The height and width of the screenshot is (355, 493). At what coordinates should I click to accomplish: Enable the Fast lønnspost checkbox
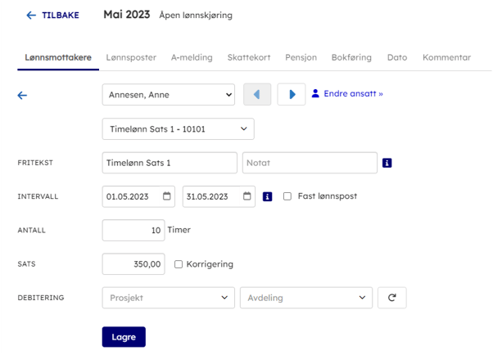tap(287, 196)
